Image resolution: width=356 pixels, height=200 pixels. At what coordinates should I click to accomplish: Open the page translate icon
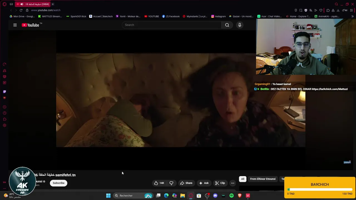(311, 10)
